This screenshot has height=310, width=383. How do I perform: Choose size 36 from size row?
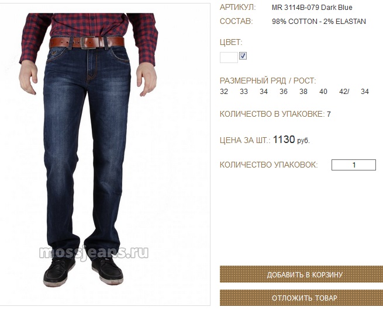(284, 92)
